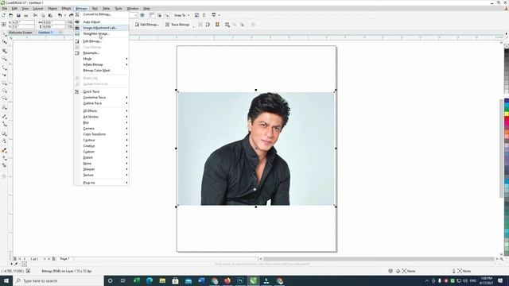Select the Crop tool in toolbox
The image size is (509, 286).
tap(4, 51)
